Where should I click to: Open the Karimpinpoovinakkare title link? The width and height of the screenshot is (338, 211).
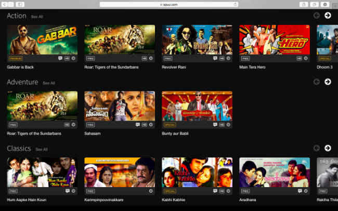click(104, 200)
